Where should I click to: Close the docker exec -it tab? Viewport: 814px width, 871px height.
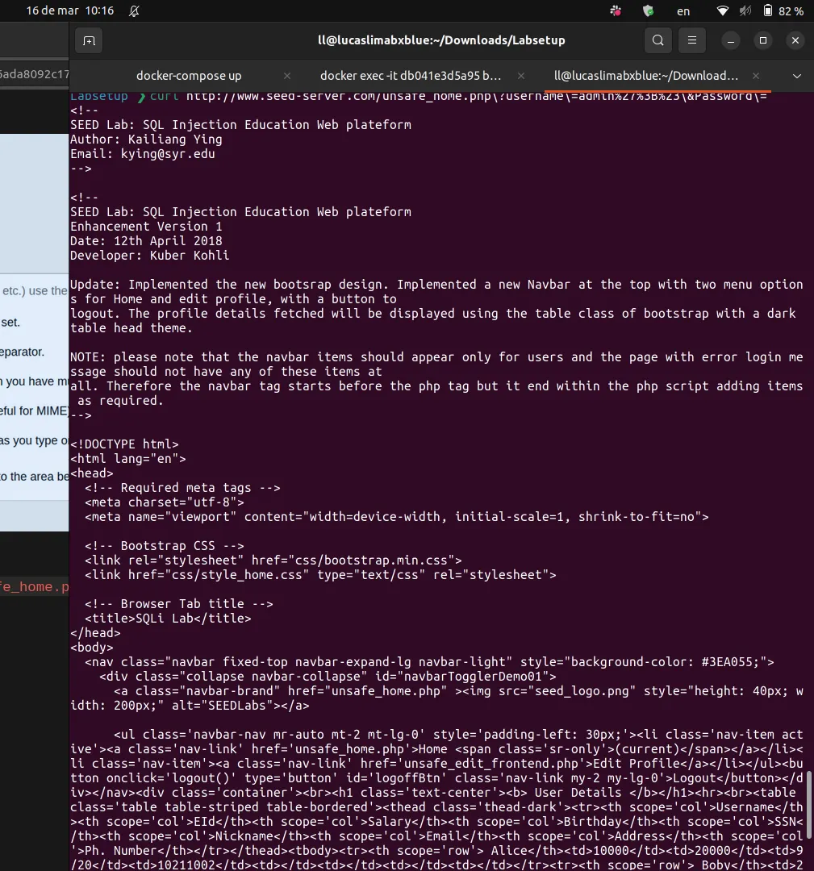521,76
